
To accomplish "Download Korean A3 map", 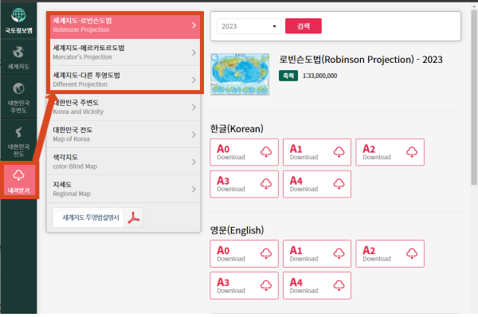I will click(245, 184).
